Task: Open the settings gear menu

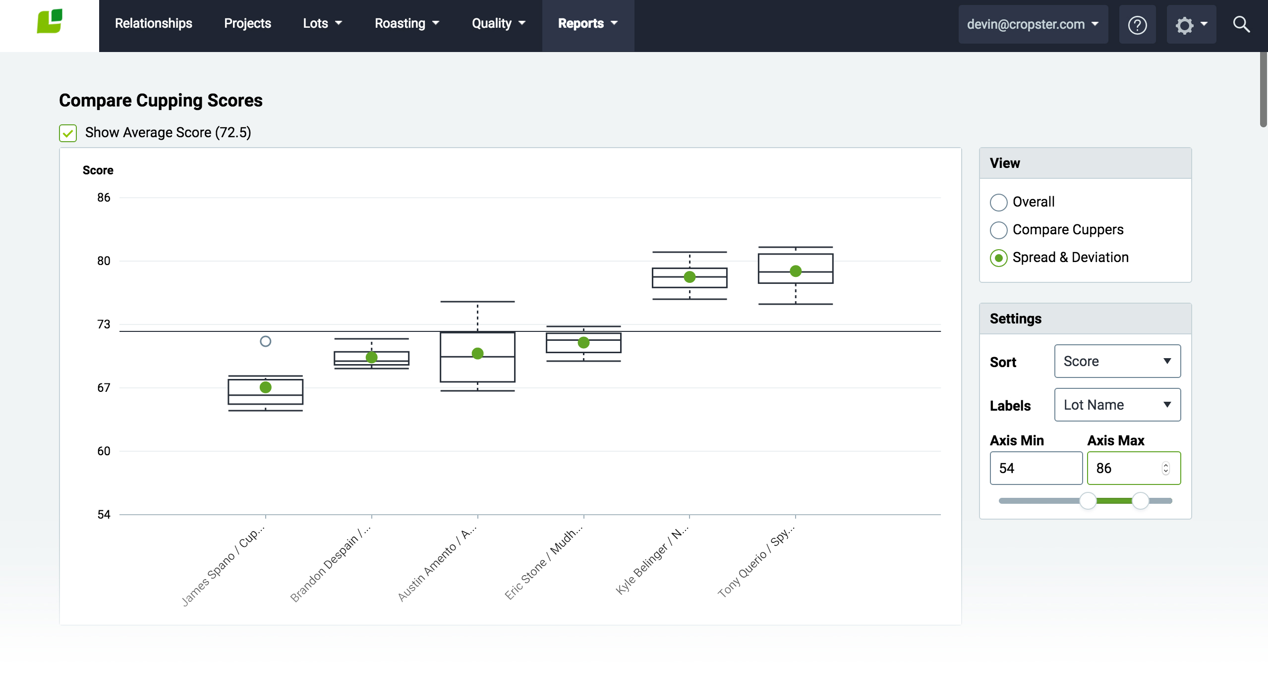Action: coord(1191,25)
